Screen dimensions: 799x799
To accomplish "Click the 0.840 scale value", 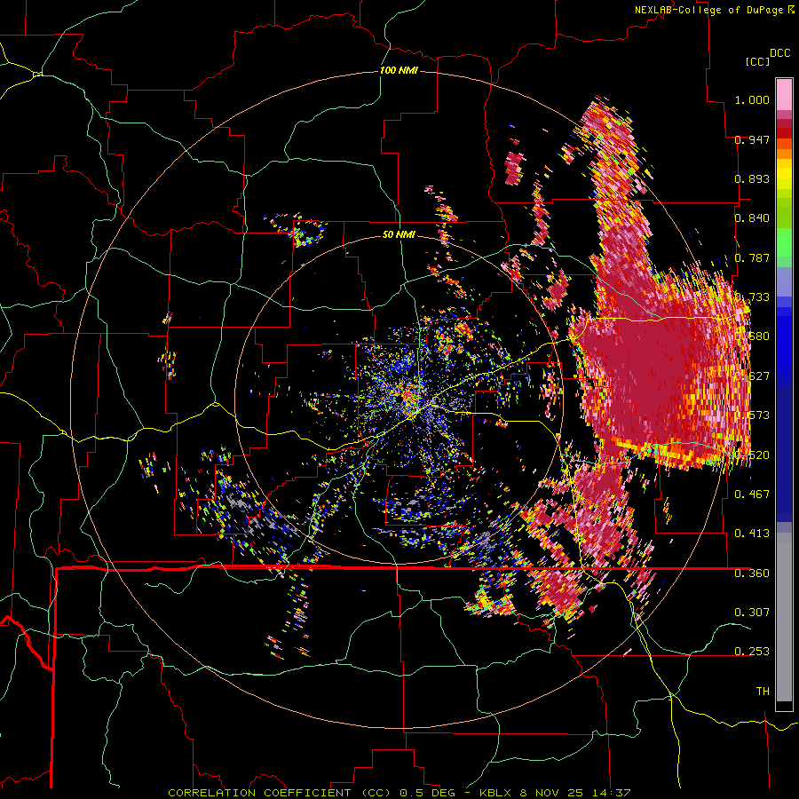I will pyautogui.click(x=752, y=218).
